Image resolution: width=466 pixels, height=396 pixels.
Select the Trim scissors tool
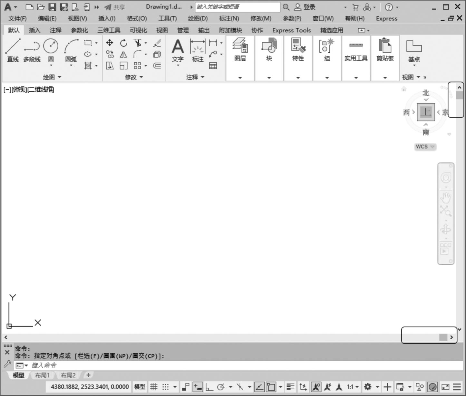click(x=138, y=43)
